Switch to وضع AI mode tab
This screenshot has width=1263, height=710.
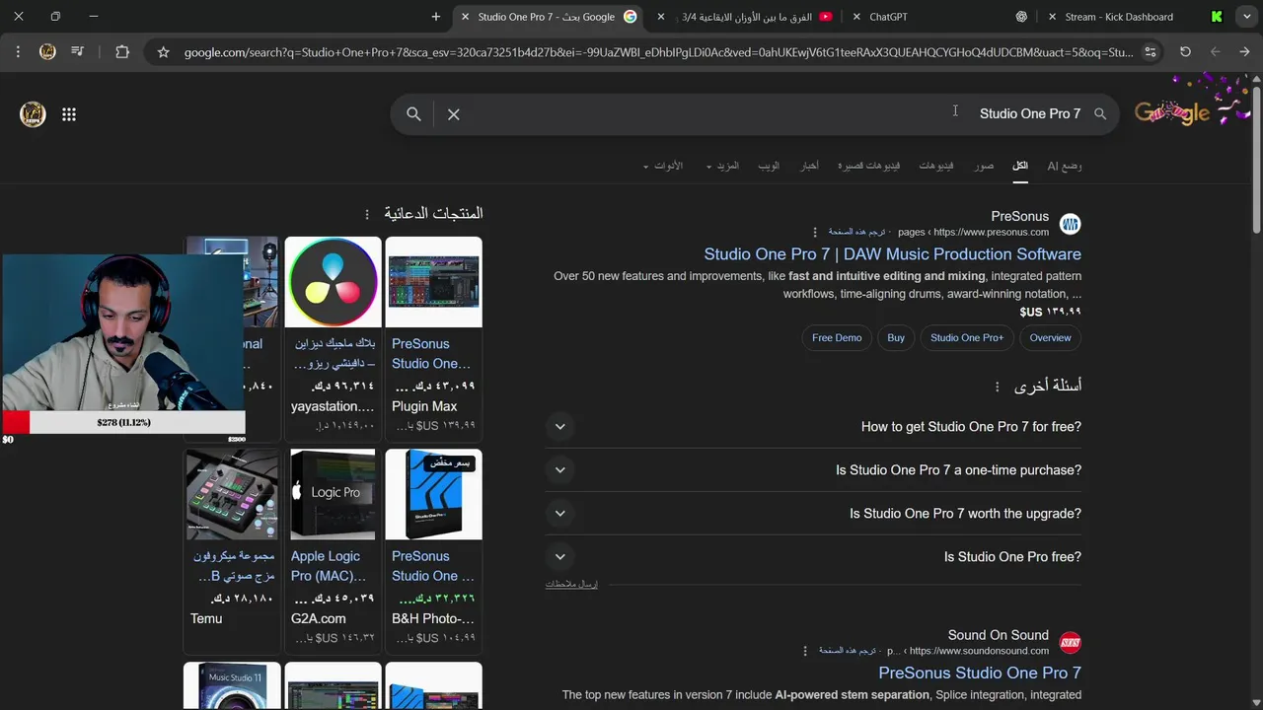tap(1064, 166)
